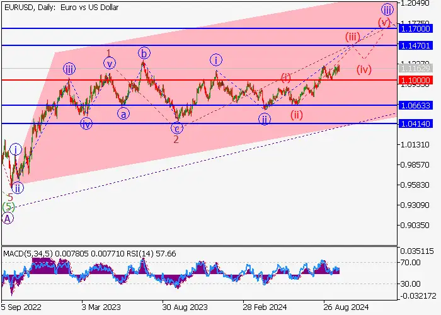Select the red (i) wave label
The image size is (441, 315).
click(286, 77)
